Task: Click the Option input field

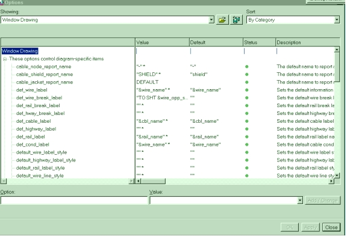Action: tap(74, 200)
